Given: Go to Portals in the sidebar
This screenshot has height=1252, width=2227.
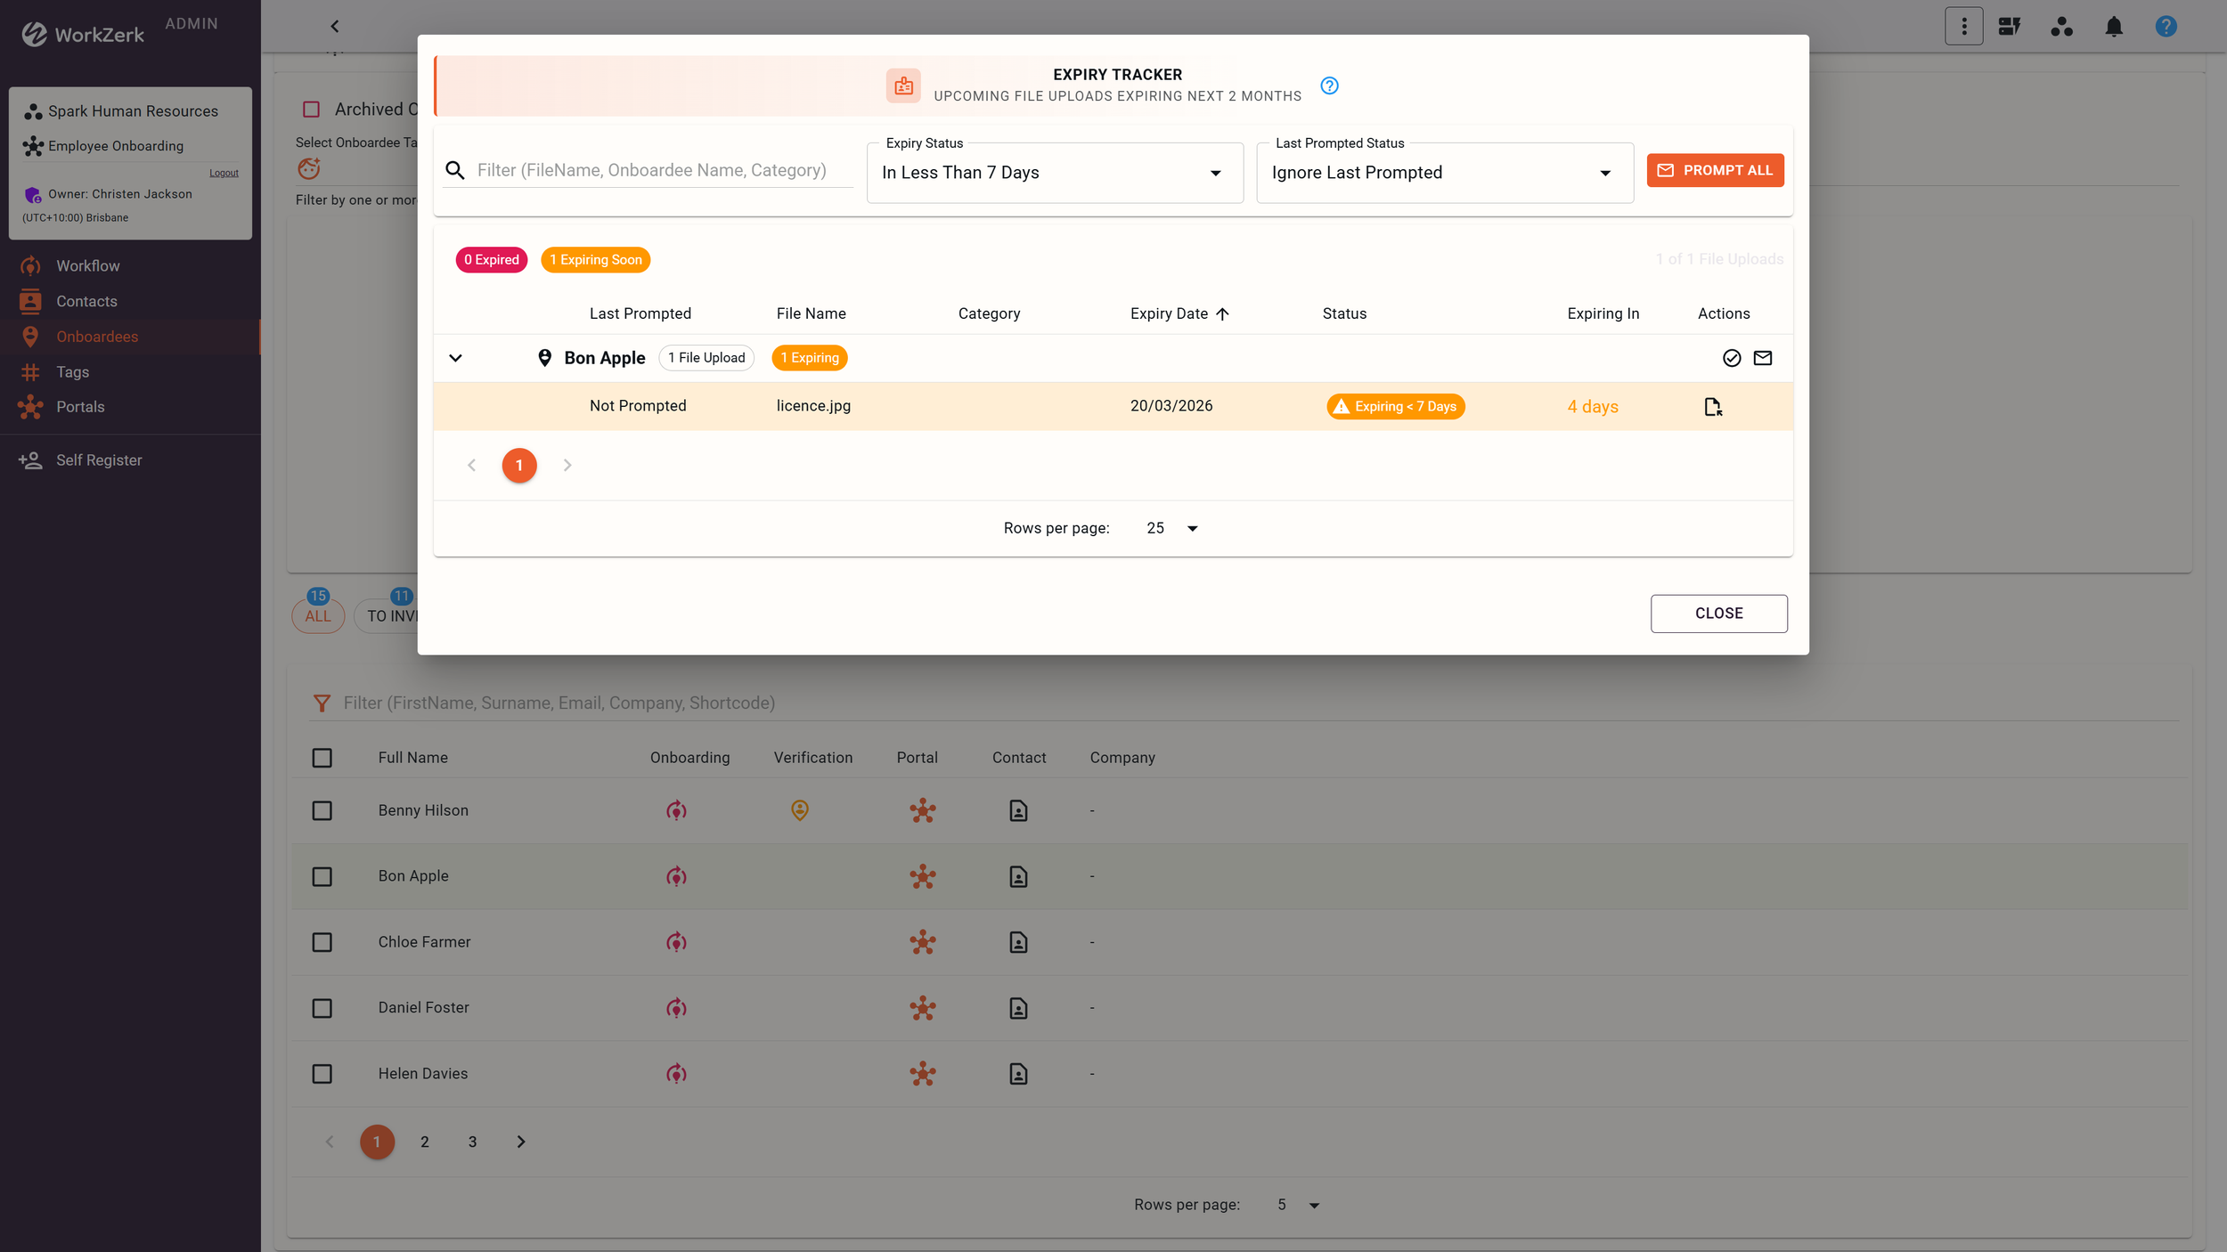Looking at the screenshot, I should click(80, 407).
